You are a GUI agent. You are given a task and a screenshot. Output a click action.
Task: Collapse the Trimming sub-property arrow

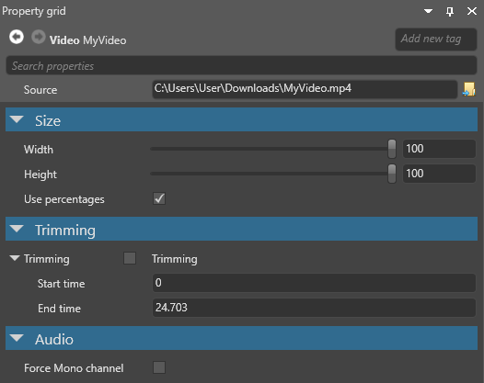click(15, 258)
